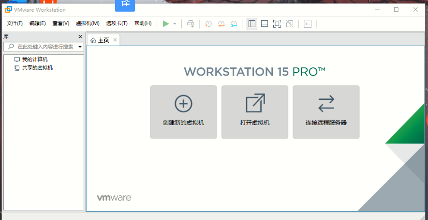
Task: Click the full screen mode icon
Action: coord(277,24)
